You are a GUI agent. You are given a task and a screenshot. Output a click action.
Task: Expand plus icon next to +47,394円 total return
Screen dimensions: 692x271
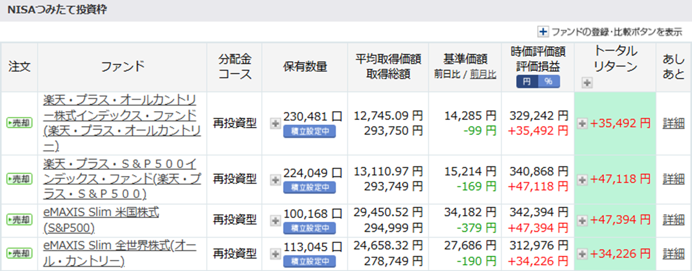click(583, 220)
